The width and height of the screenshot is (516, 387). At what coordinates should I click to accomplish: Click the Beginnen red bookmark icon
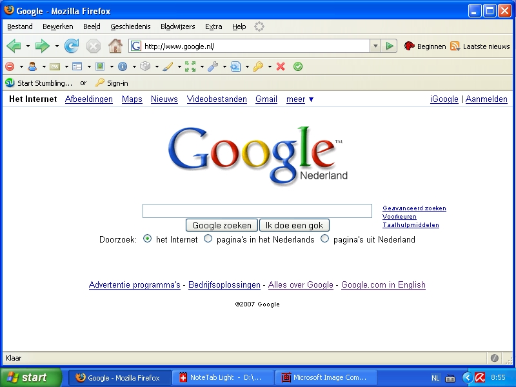tap(409, 46)
